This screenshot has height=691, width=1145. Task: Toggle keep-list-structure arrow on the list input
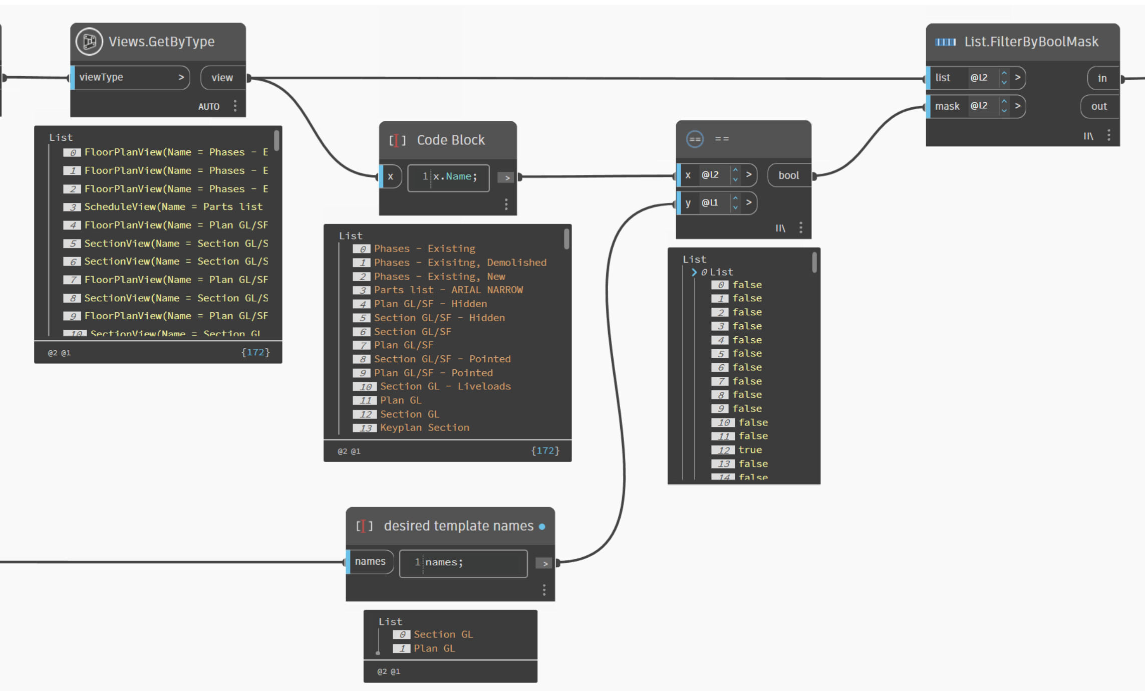[x=1018, y=78]
